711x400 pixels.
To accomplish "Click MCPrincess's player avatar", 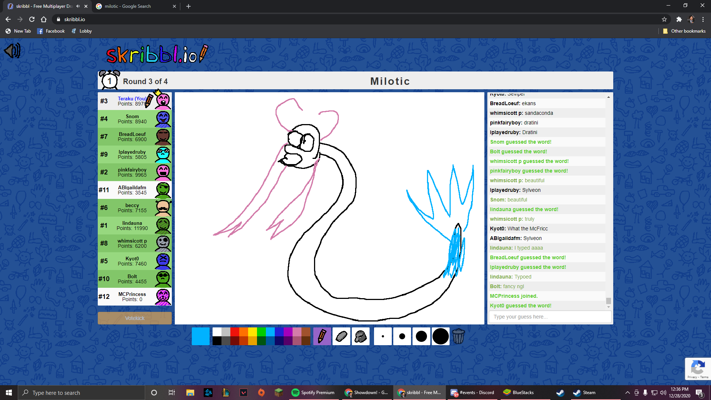I will pos(163,297).
